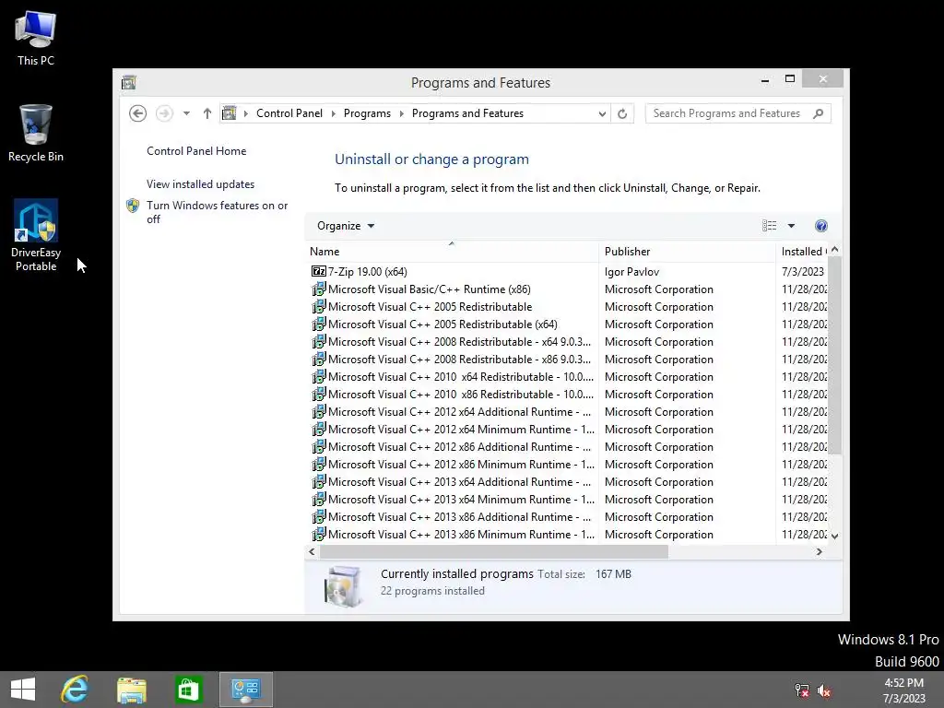
Task: Select Microsoft Visual C++ 2005 Redistributable (x64)
Action: tap(568, 324)
